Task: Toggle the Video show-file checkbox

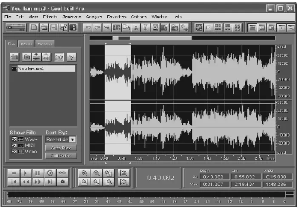Action: (x=14, y=151)
